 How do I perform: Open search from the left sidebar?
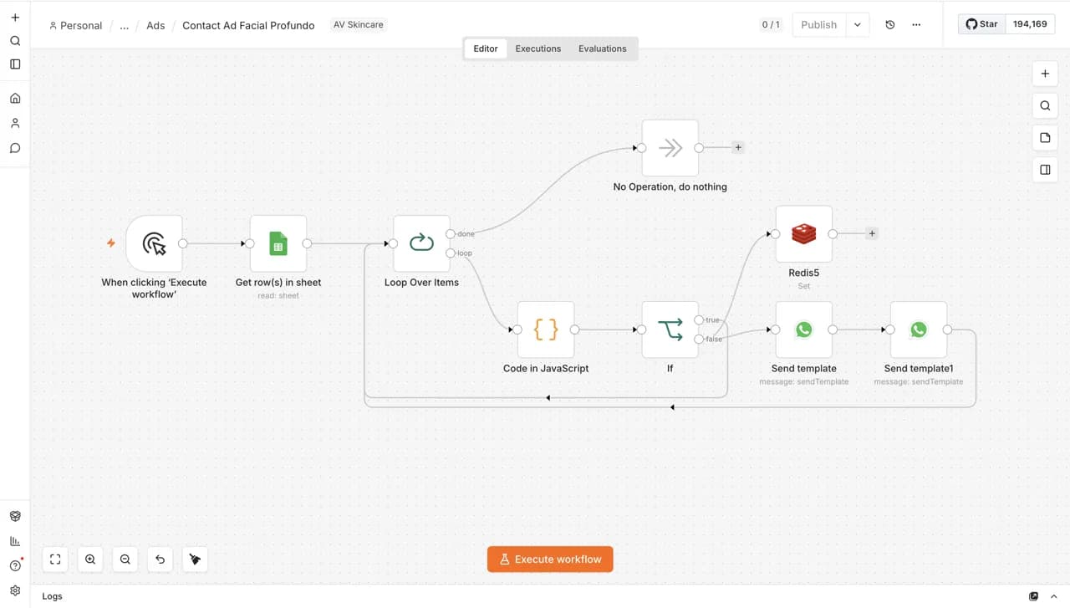point(15,40)
